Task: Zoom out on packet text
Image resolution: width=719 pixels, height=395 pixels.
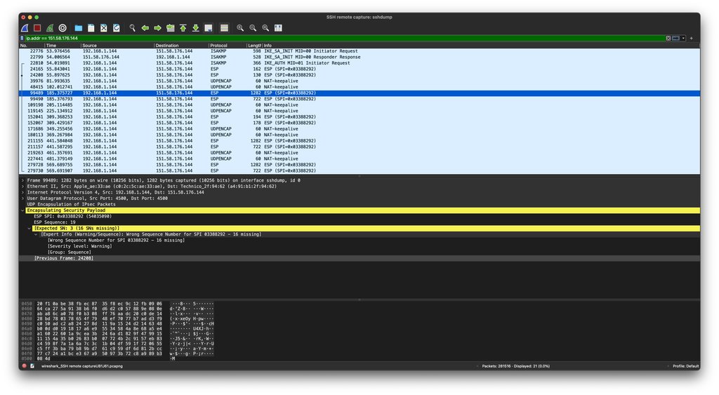Action: 253,28
